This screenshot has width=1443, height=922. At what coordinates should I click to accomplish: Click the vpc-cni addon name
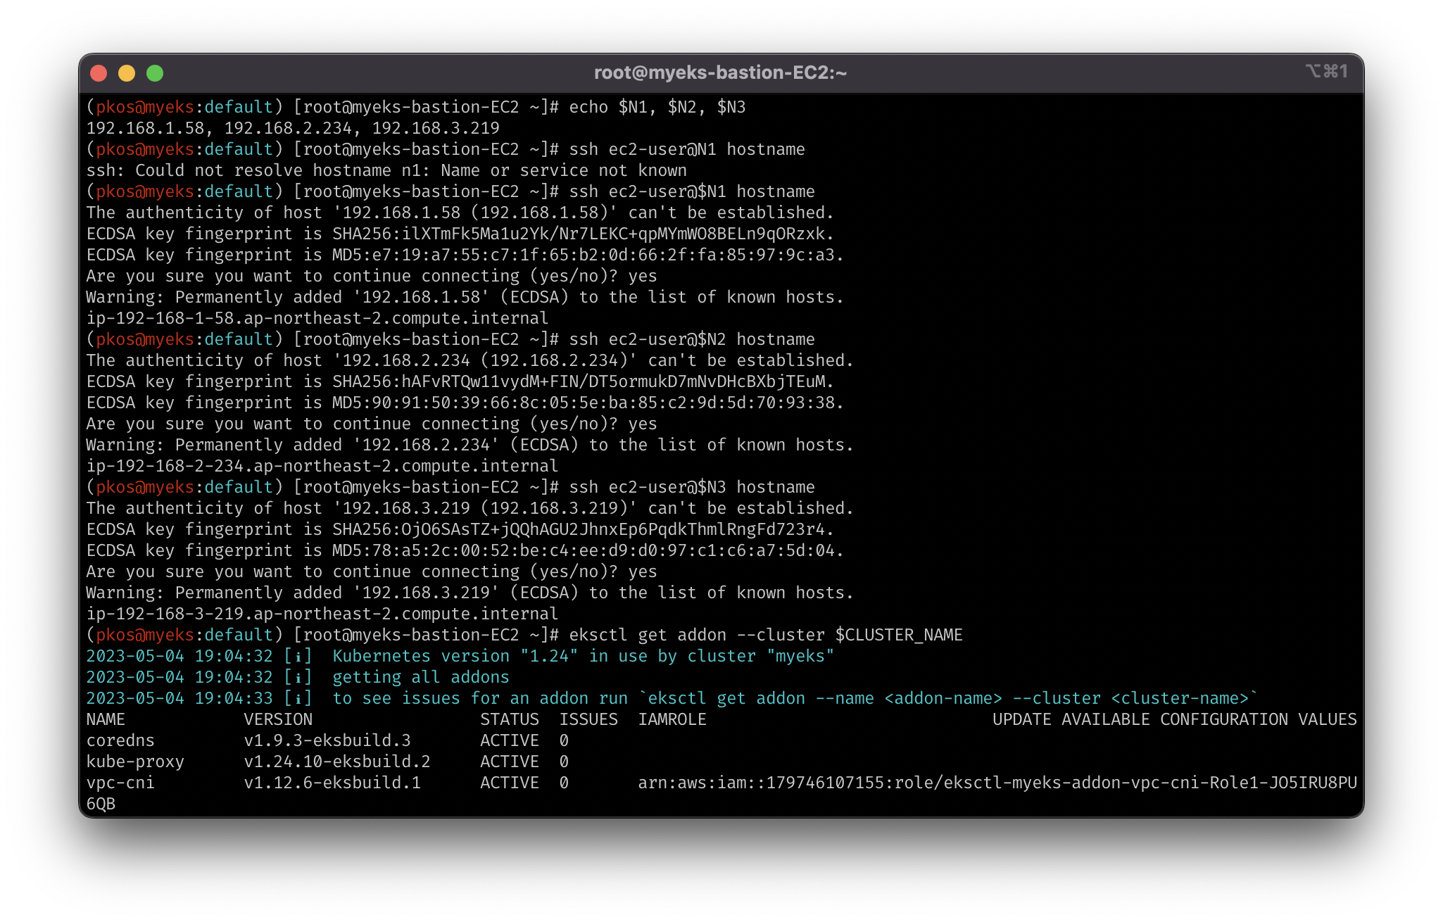[x=120, y=783]
